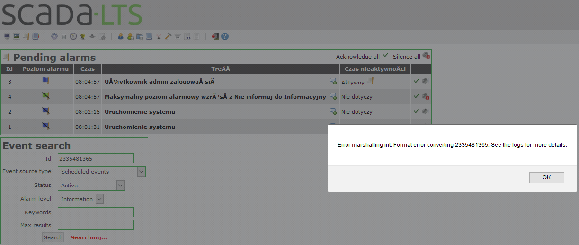Click the flag next to Aktywny
The height and width of the screenshot is (245, 579).
click(x=371, y=81)
